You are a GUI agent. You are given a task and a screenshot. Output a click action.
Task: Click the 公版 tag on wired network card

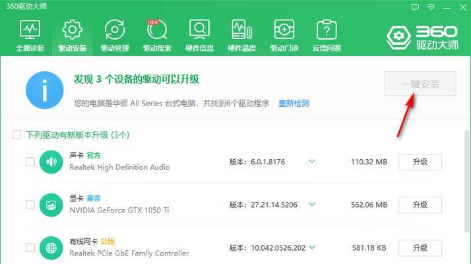click(108, 242)
